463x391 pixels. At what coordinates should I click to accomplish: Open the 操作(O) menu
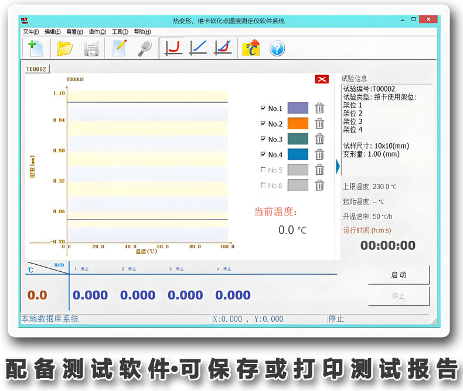(x=97, y=32)
